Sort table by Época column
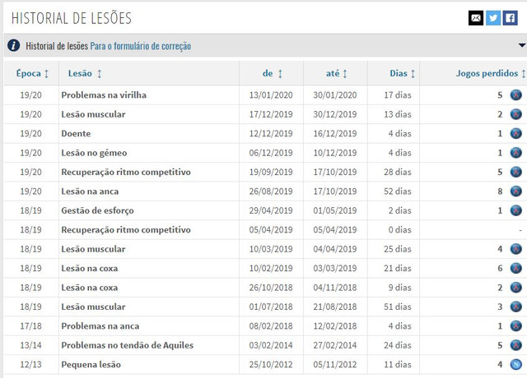 coord(32,73)
